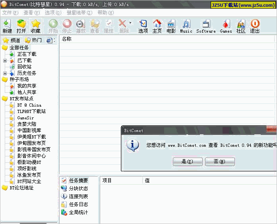Click the 退出 exit toolbar icon
The width and height of the screenshot is (277, 224).
pyautogui.click(x=255, y=26)
